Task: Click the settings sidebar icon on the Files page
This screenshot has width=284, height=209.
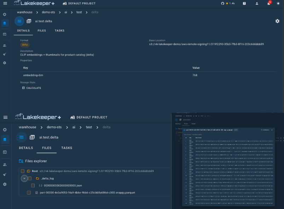Action: 5,184
